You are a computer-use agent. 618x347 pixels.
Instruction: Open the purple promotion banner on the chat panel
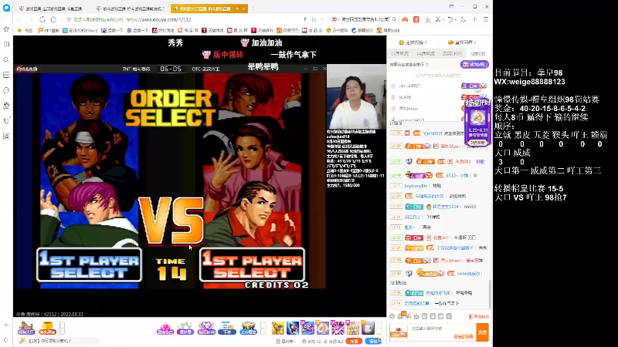477,123
